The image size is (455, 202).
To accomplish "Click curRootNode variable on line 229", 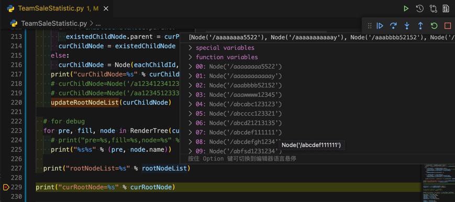I will [151, 187].
